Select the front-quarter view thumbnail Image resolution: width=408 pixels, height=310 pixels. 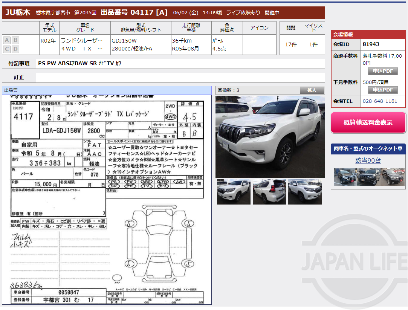(234, 192)
